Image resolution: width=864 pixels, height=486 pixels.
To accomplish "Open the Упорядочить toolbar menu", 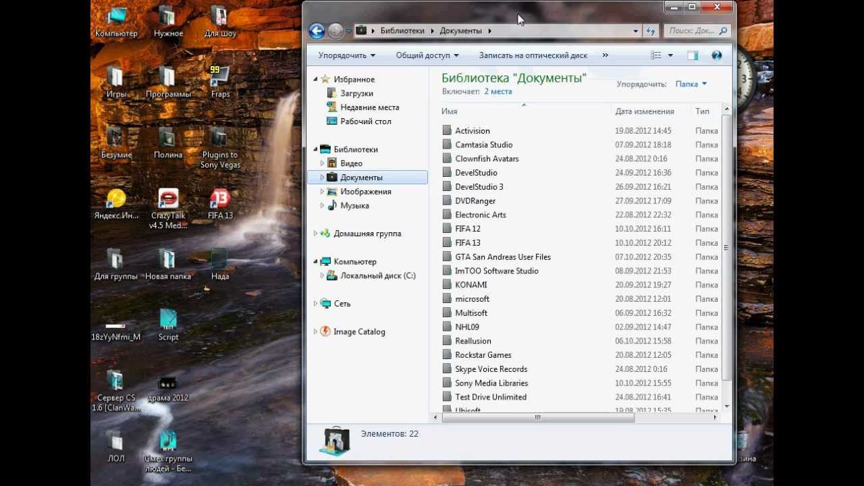I will 347,55.
